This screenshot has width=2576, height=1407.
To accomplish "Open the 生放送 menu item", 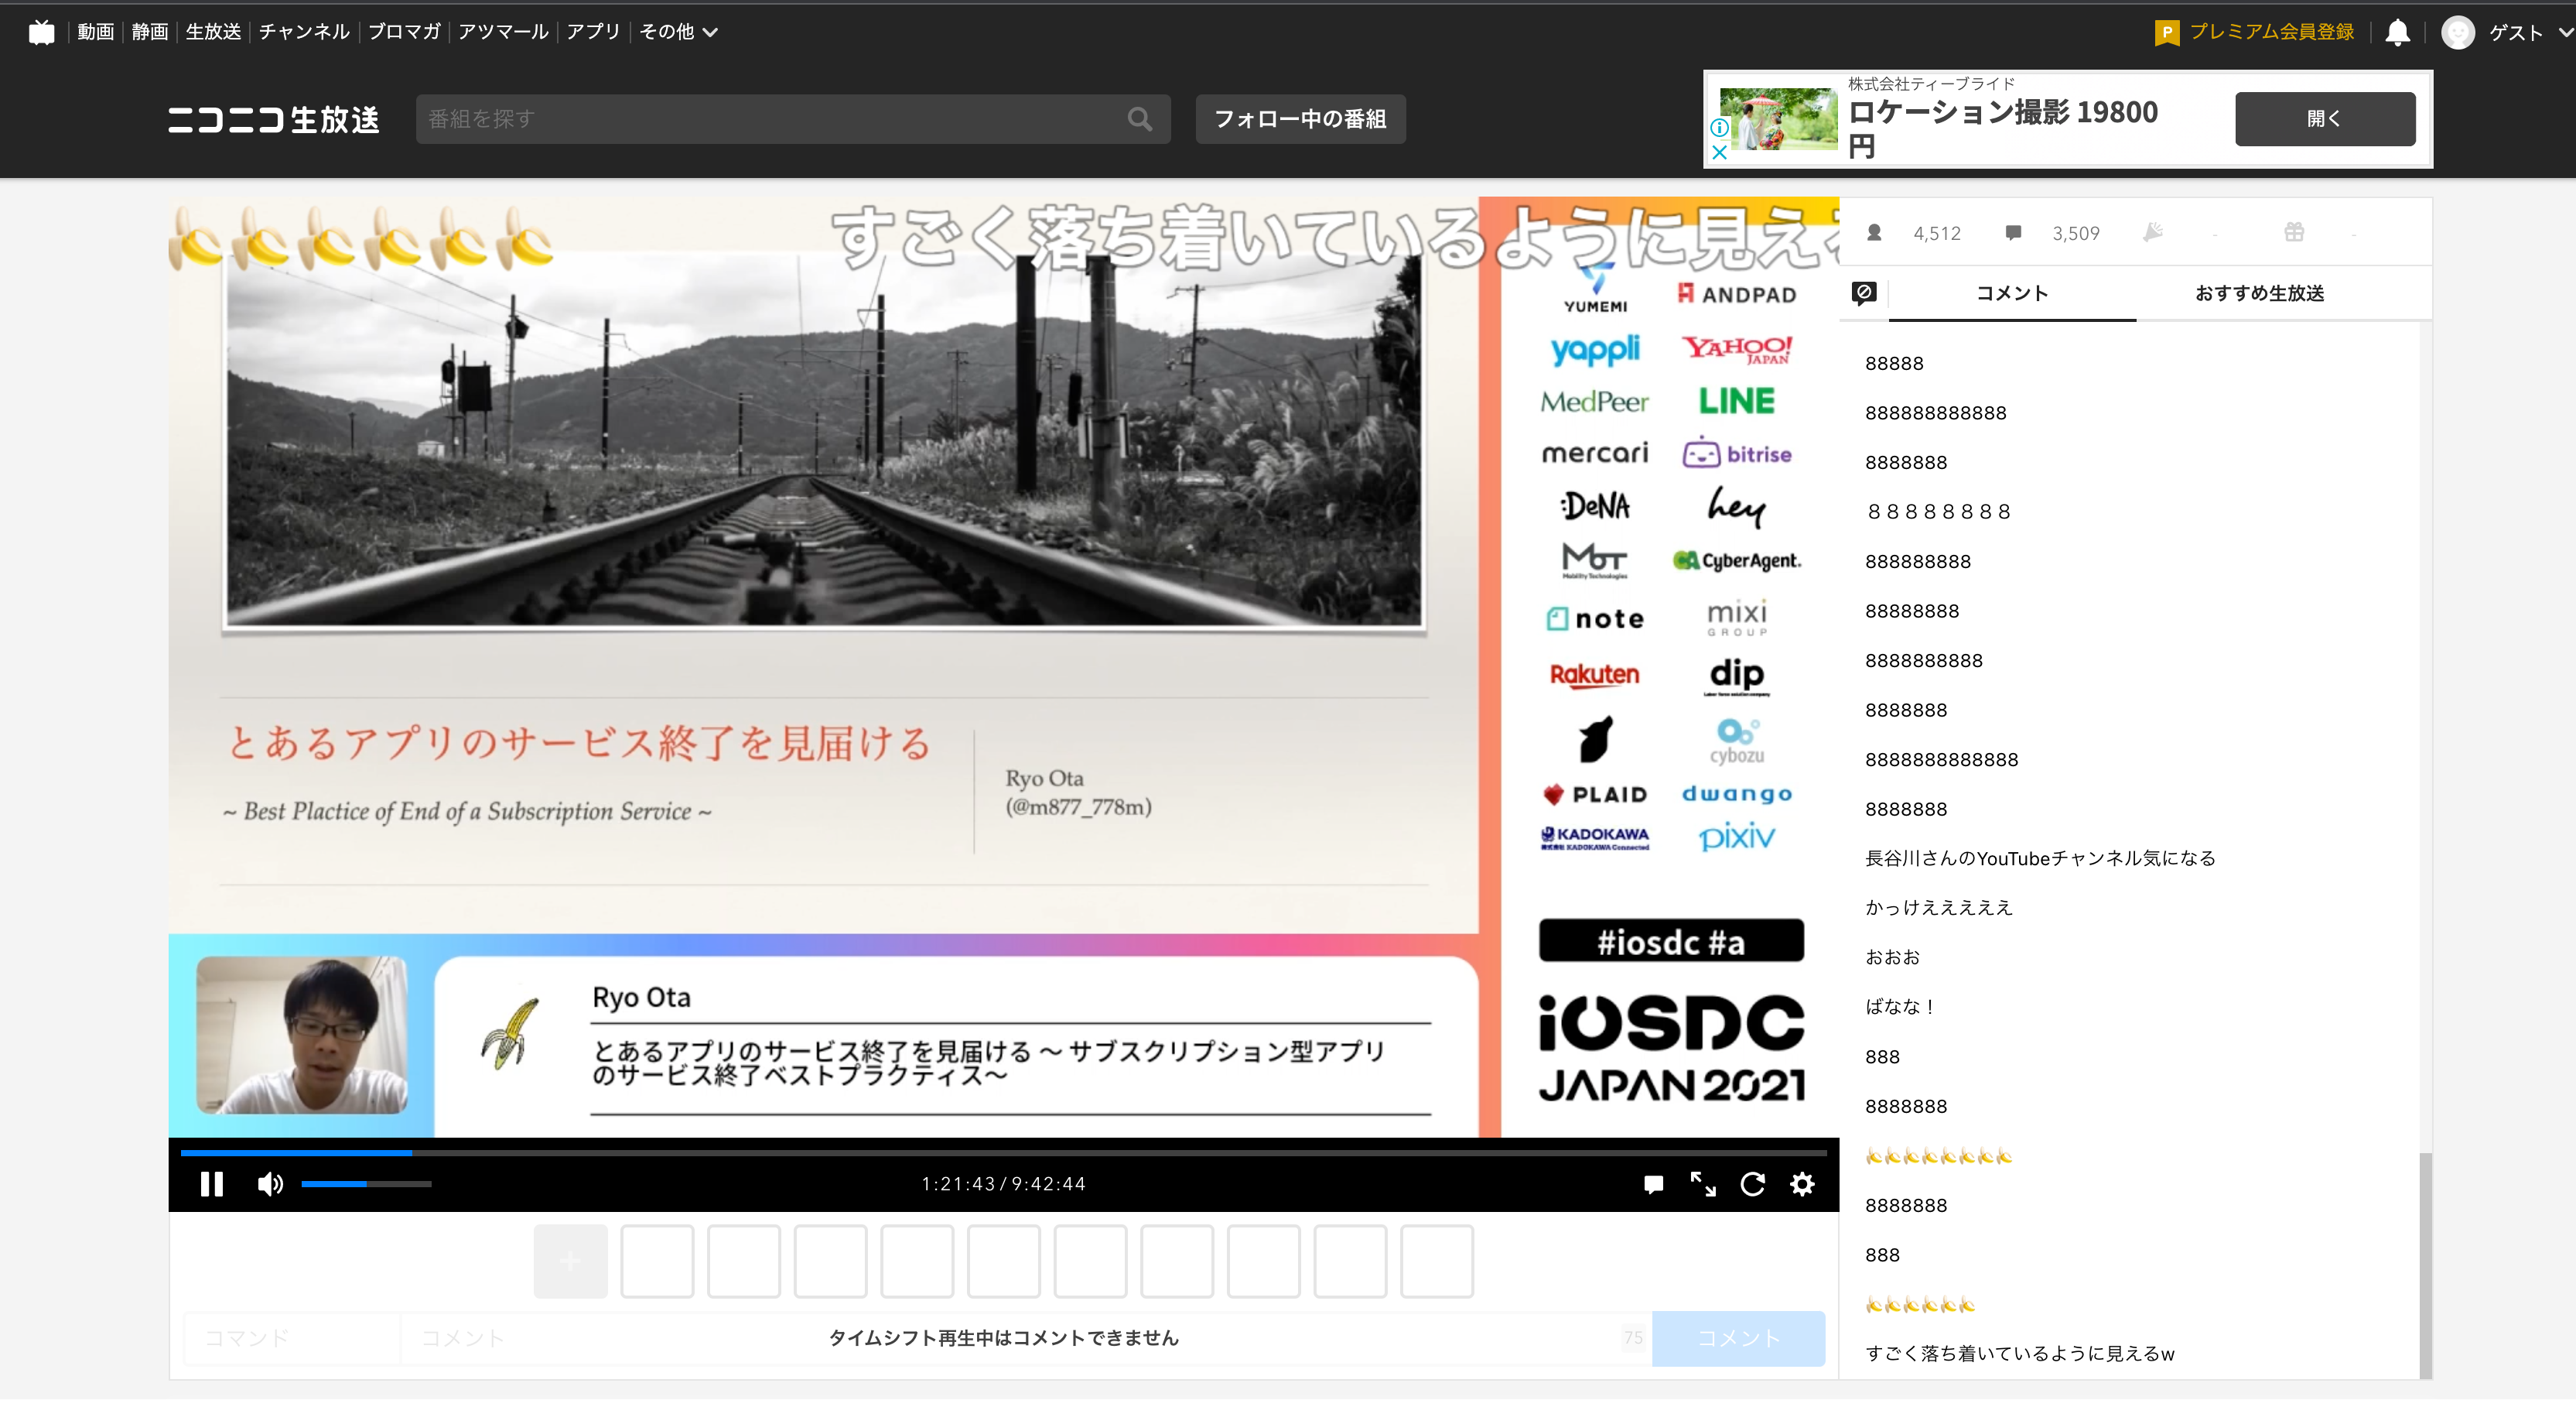I will click(x=213, y=31).
